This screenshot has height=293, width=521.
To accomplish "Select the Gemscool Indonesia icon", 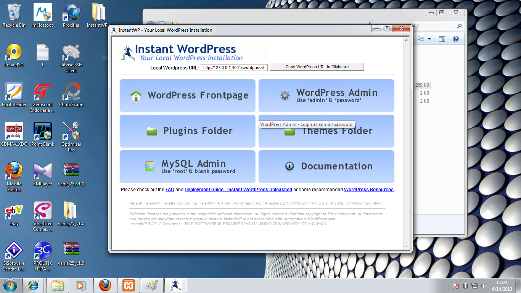I will (43, 98).
